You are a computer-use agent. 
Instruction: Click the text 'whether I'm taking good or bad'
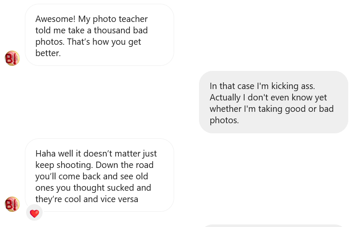pyautogui.click(x=272, y=109)
